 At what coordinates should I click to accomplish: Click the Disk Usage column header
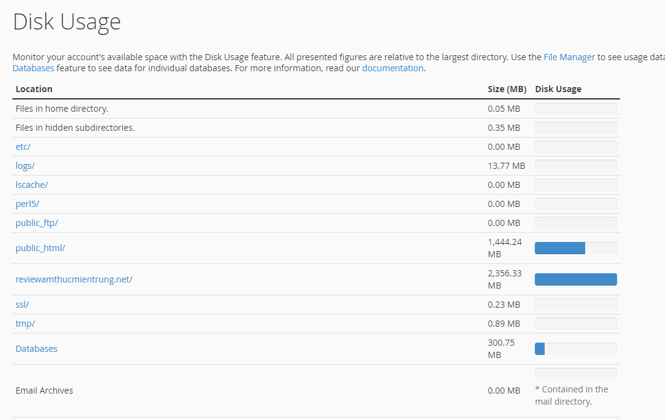(x=558, y=89)
